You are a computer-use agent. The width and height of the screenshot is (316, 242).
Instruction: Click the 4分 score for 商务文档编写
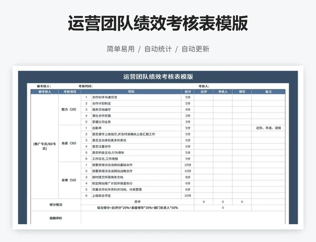[x=187, y=109]
